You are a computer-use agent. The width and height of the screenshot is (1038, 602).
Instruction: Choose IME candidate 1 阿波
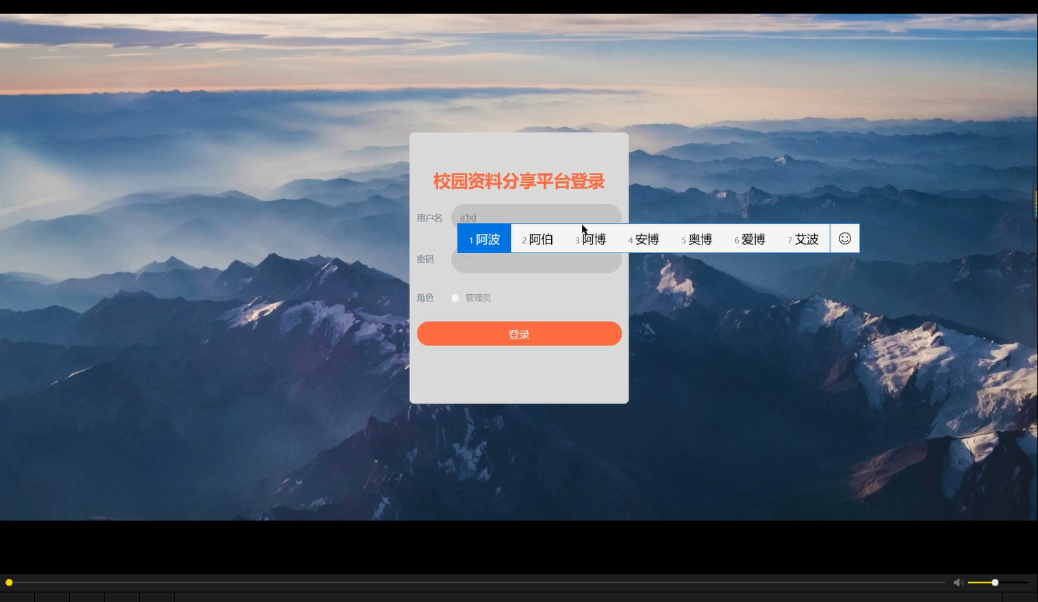pos(484,239)
